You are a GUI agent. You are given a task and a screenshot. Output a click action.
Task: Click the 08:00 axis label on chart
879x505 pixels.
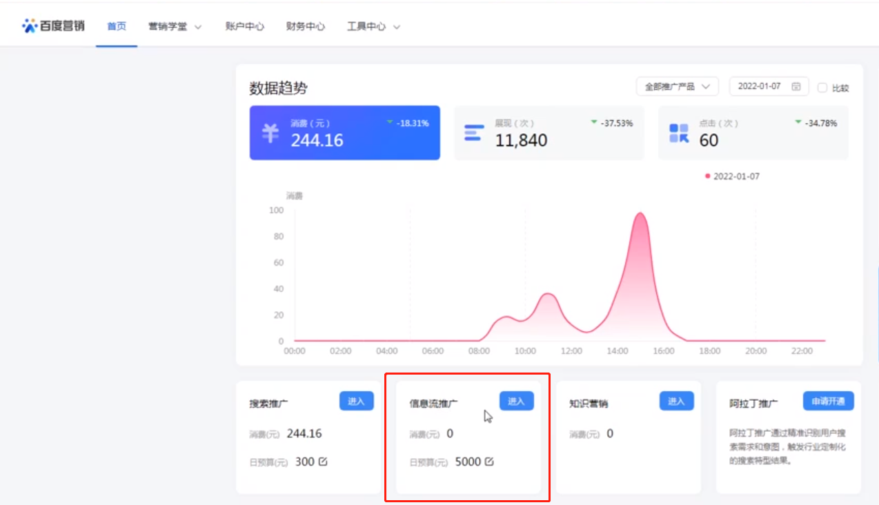click(x=479, y=350)
